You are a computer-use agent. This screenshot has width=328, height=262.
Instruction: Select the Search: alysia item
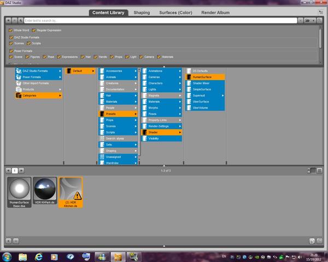pyautogui.click(x=118, y=138)
